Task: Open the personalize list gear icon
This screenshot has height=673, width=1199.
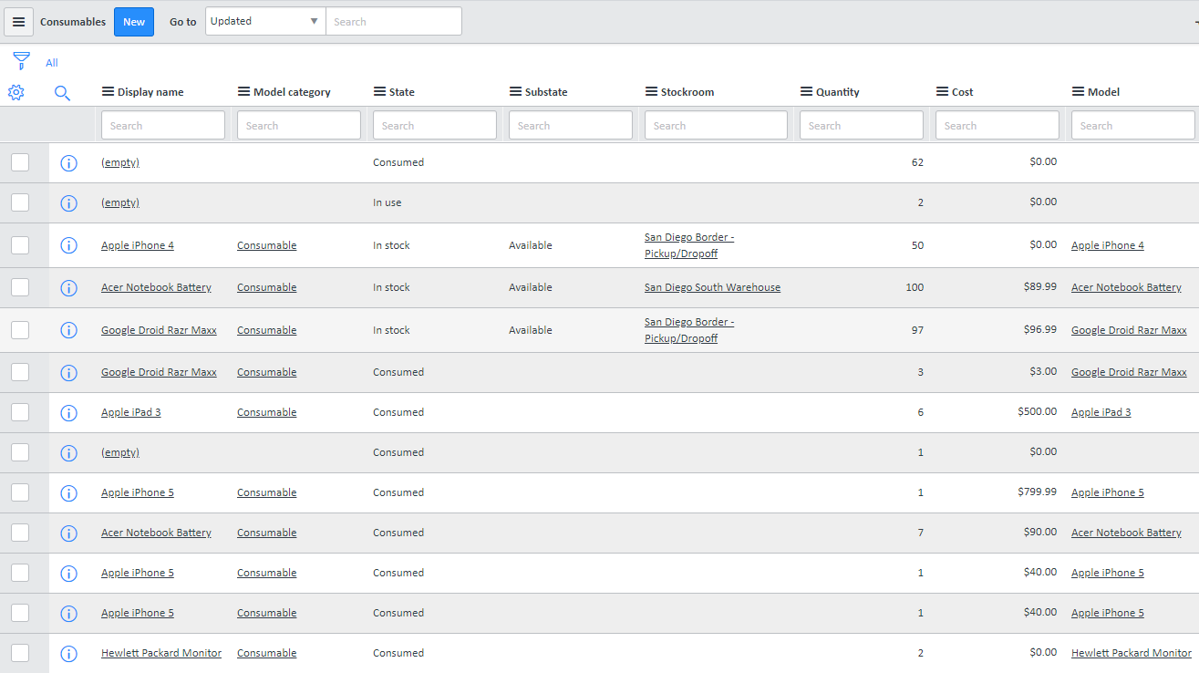Action: coord(16,92)
